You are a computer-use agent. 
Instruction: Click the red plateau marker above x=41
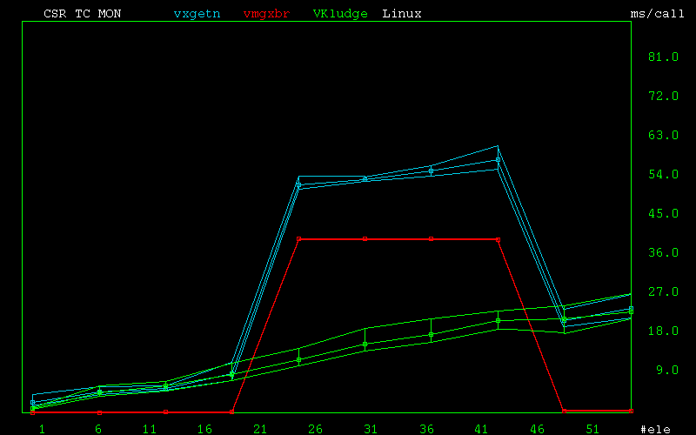498,240
